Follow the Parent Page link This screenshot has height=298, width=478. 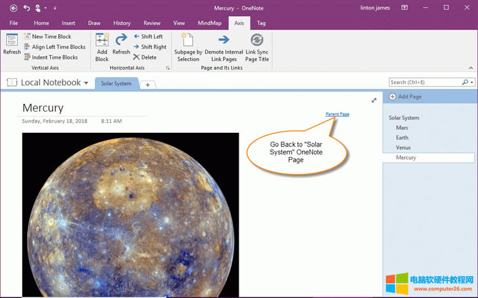coord(337,114)
